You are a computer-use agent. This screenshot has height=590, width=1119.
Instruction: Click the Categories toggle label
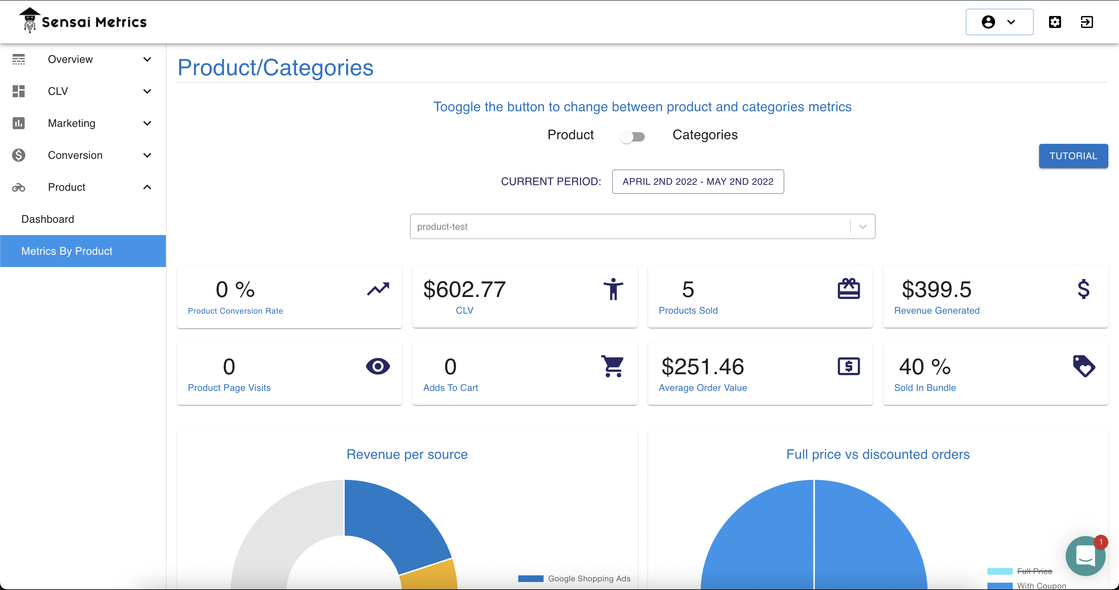click(705, 135)
